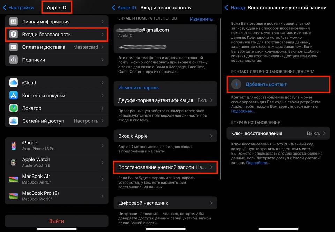Tap the App Store icon for Контент и покупки
Screen dimensions: 335x232
14,96
